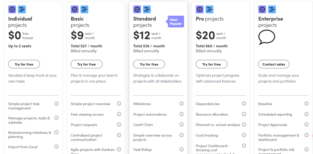The image size is (313, 154).
Task: Click the purple target icon in Standard plan
Action: pos(137,9)
